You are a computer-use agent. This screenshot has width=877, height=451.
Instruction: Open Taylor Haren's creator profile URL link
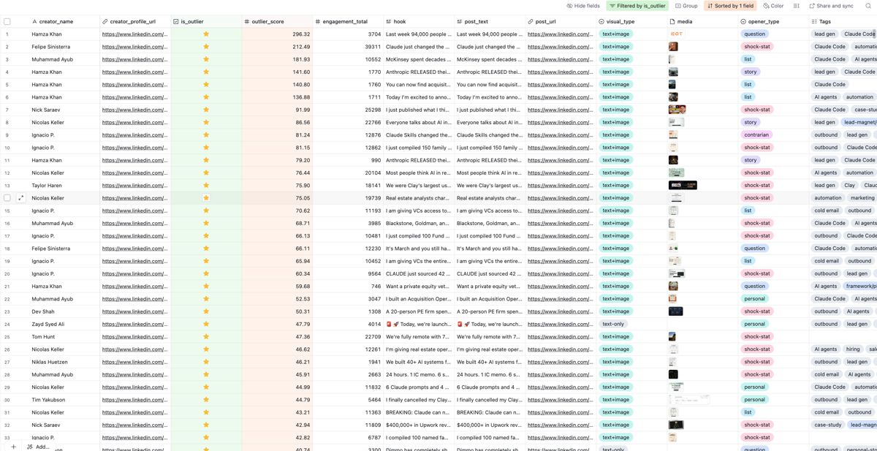134,186
